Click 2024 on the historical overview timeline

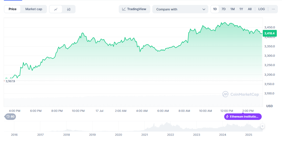click(x=223, y=135)
